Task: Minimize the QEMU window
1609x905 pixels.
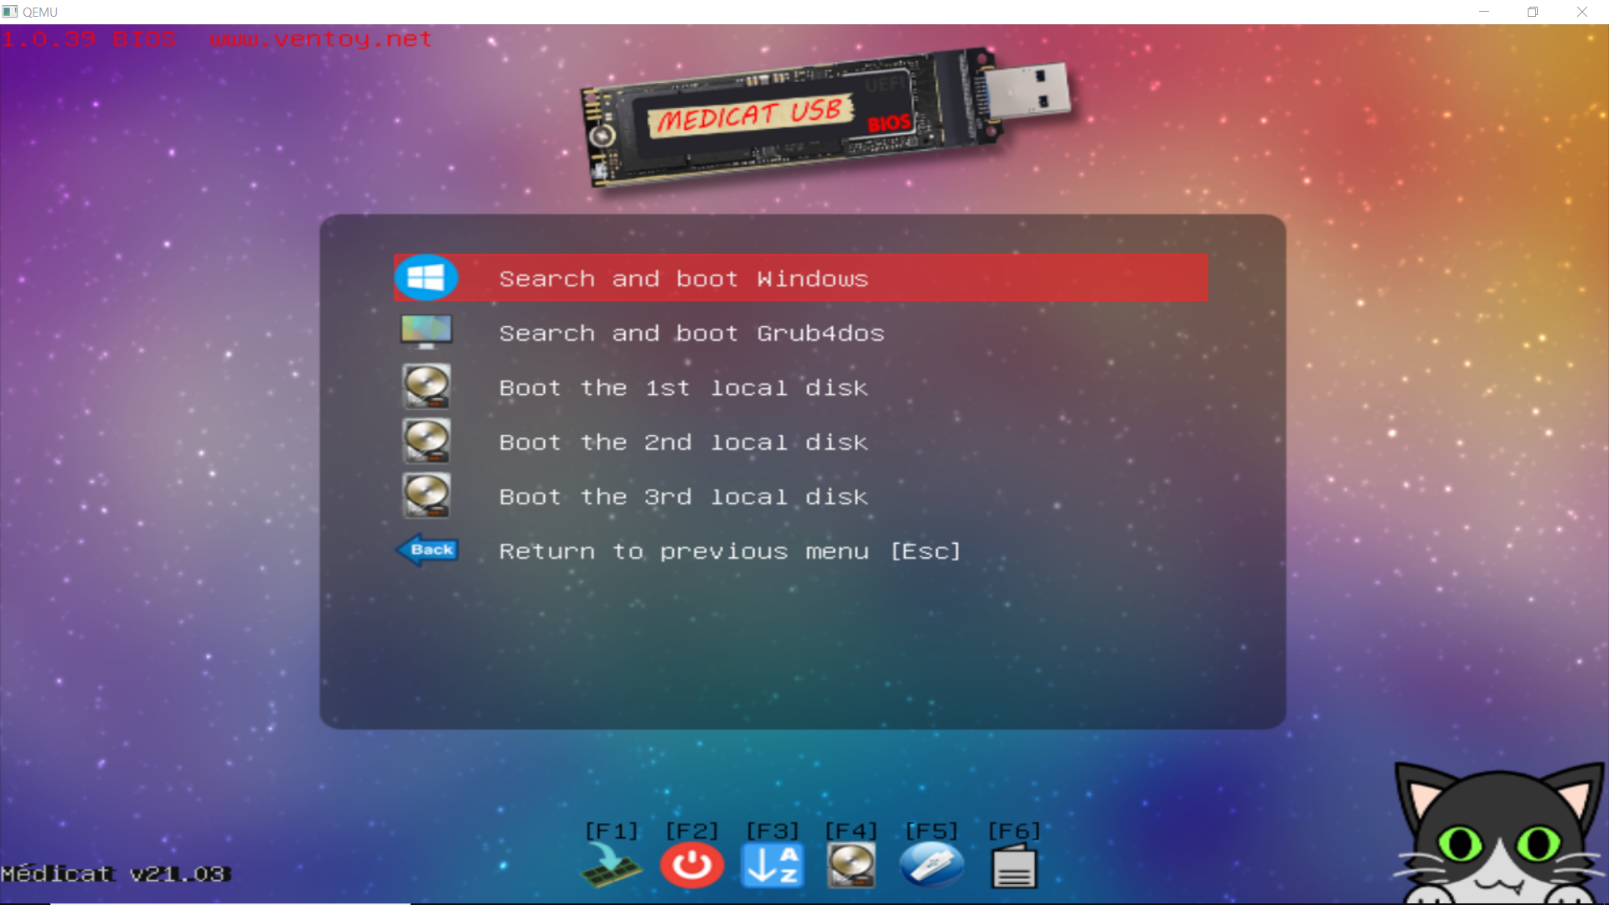Action: (x=1484, y=12)
